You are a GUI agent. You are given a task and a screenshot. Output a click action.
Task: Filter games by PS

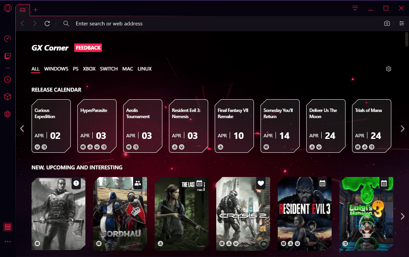76,69
